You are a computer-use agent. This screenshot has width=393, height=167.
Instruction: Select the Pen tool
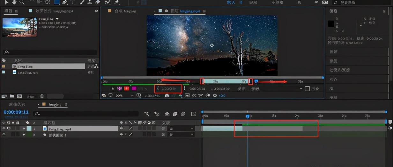(65, 2)
